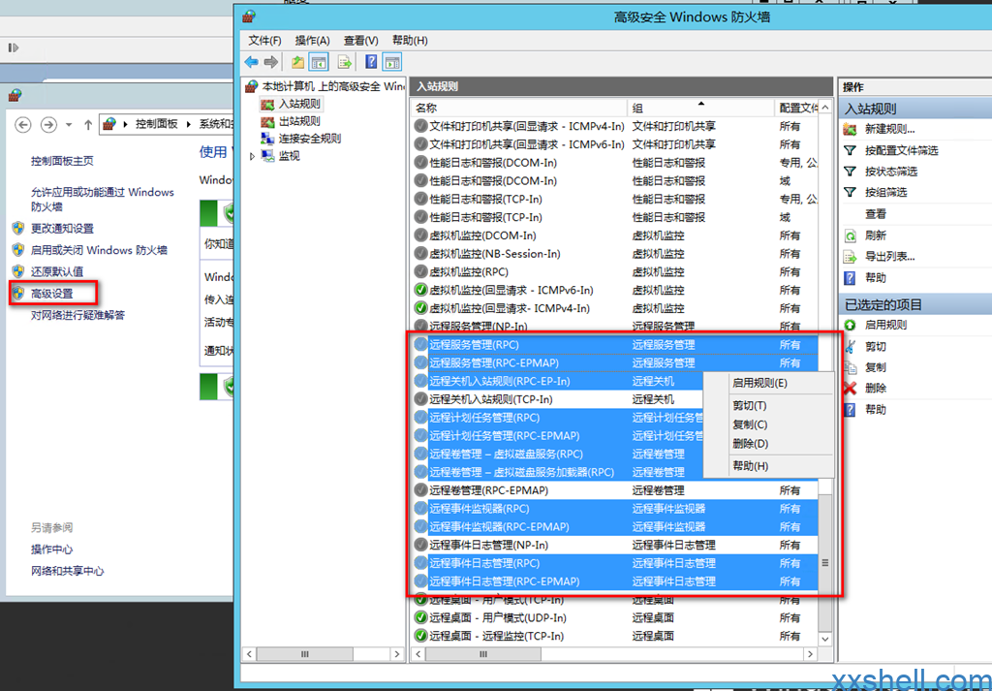Open the 高级设置 link in Control Panel
Image resolution: width=992 pixels, height=691 pixels.
[52, 294]
